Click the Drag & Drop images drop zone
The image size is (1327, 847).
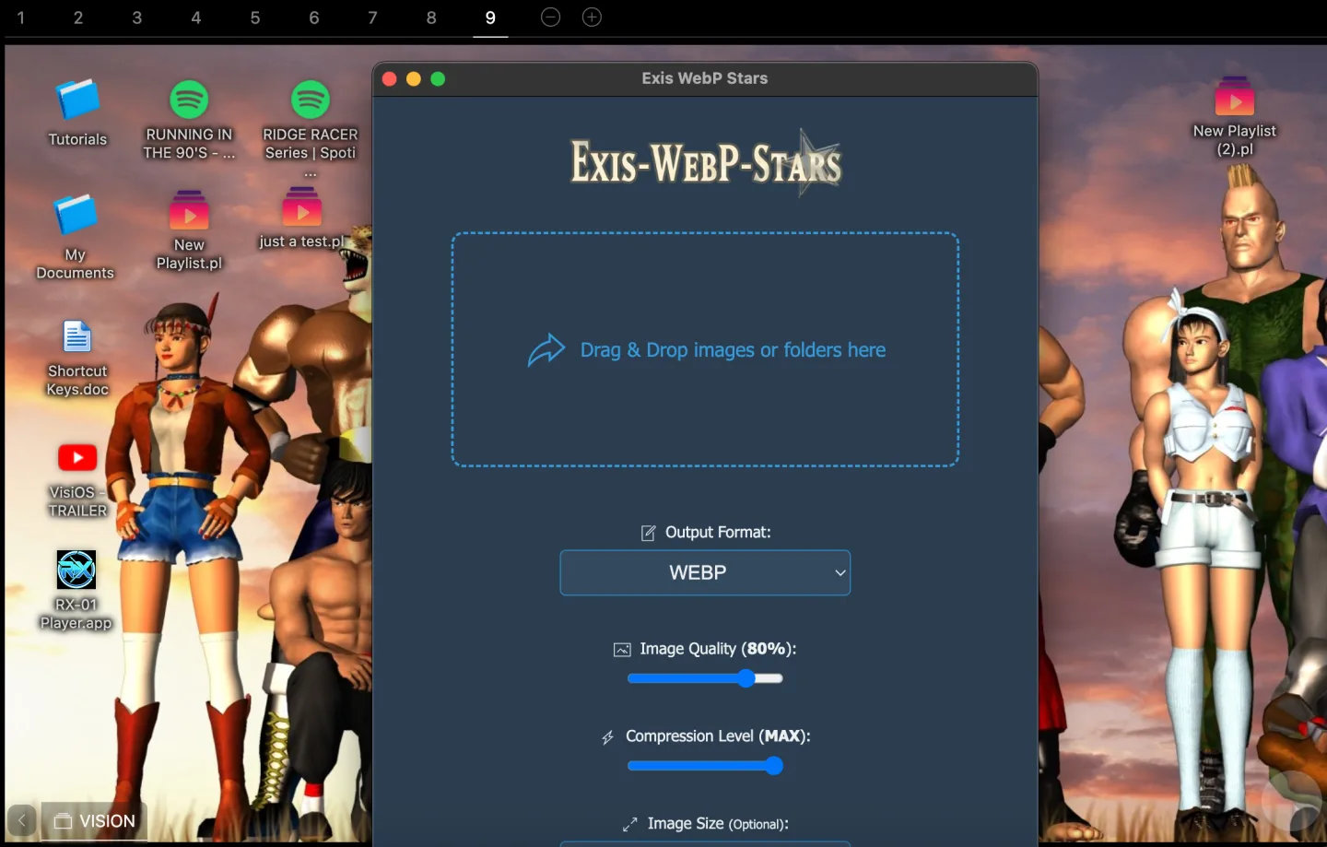click(705, 349)
